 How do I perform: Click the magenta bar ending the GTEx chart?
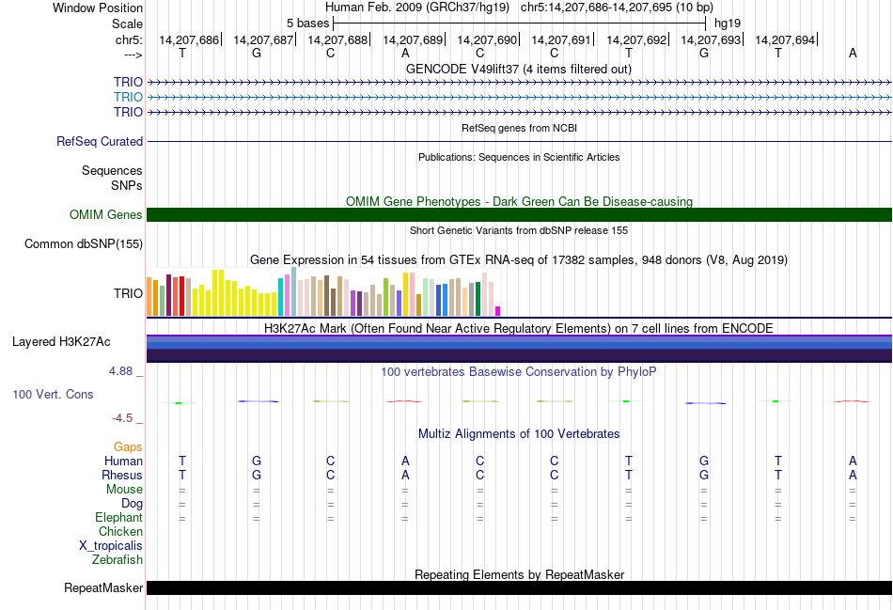click(498, 311)
